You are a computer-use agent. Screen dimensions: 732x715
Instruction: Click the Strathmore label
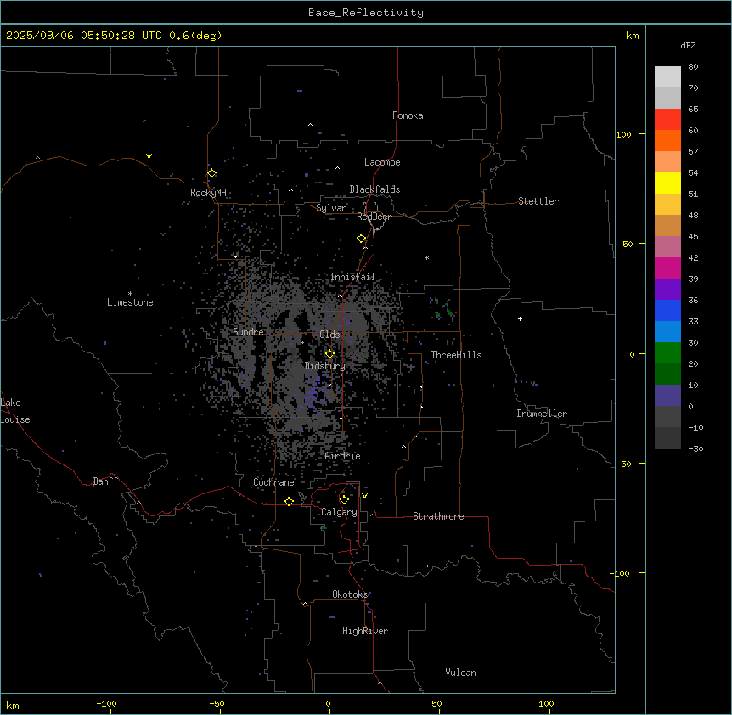click(438, 516)
